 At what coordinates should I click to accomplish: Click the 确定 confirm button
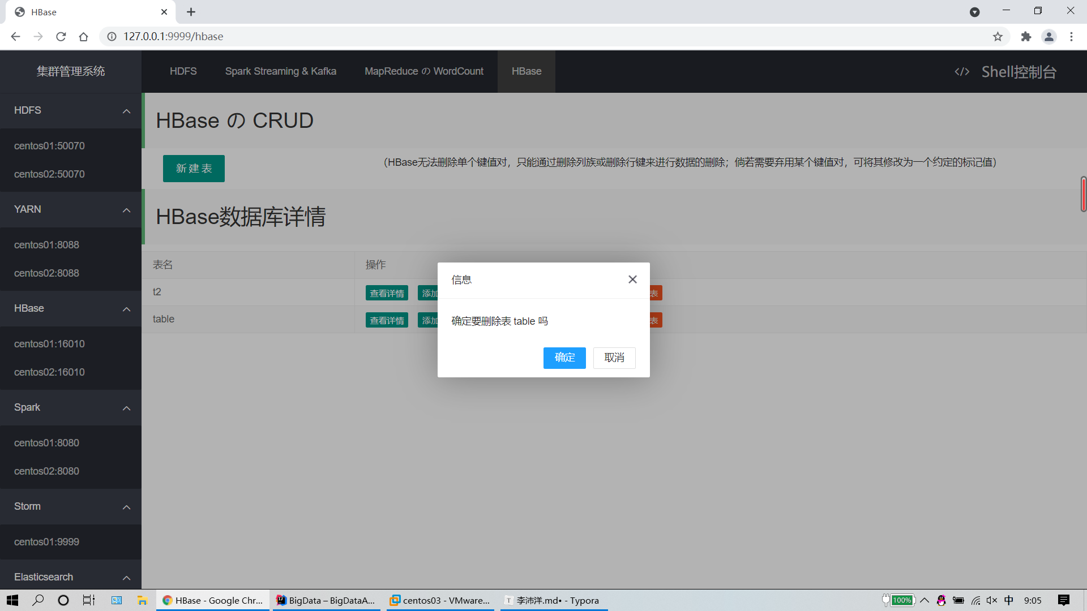click(x=564, y=358)
